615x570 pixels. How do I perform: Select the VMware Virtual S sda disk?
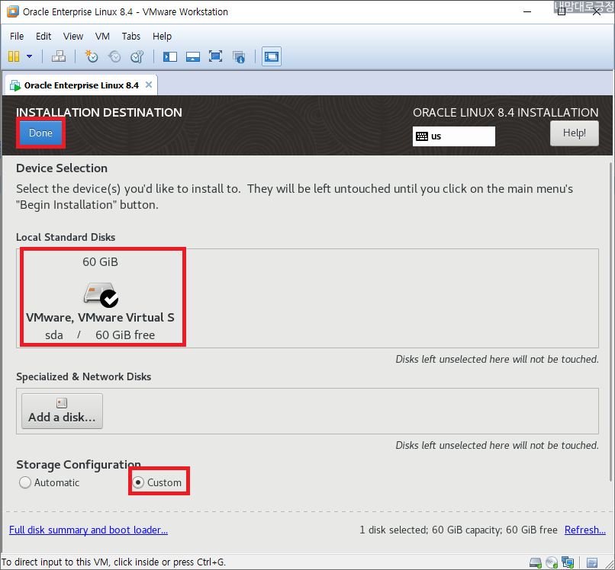[101, 297]
